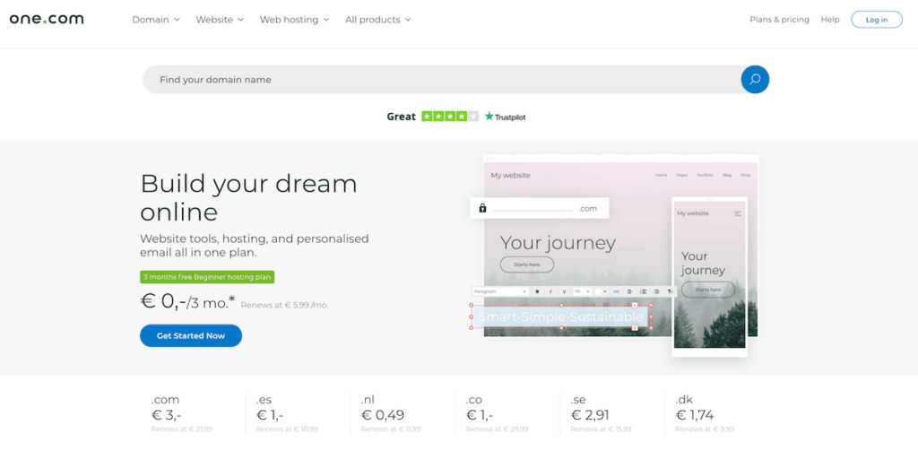Click Portfolio in the illustrated website nav

(x=705, y=175)
